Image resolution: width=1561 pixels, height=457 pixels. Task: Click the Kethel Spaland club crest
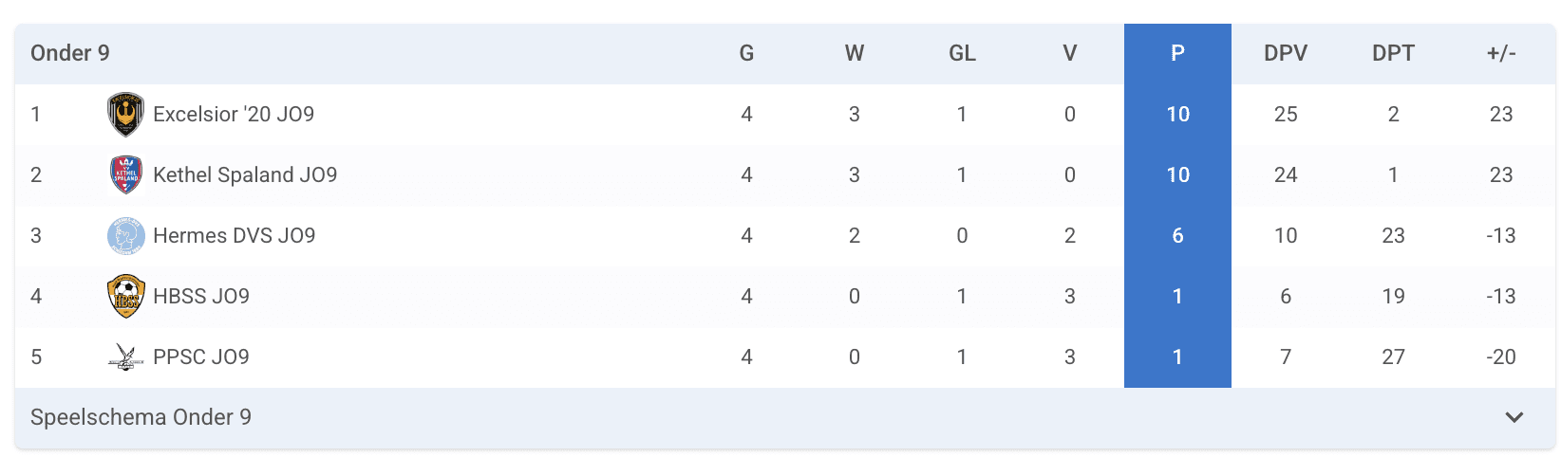click(125, 175)
